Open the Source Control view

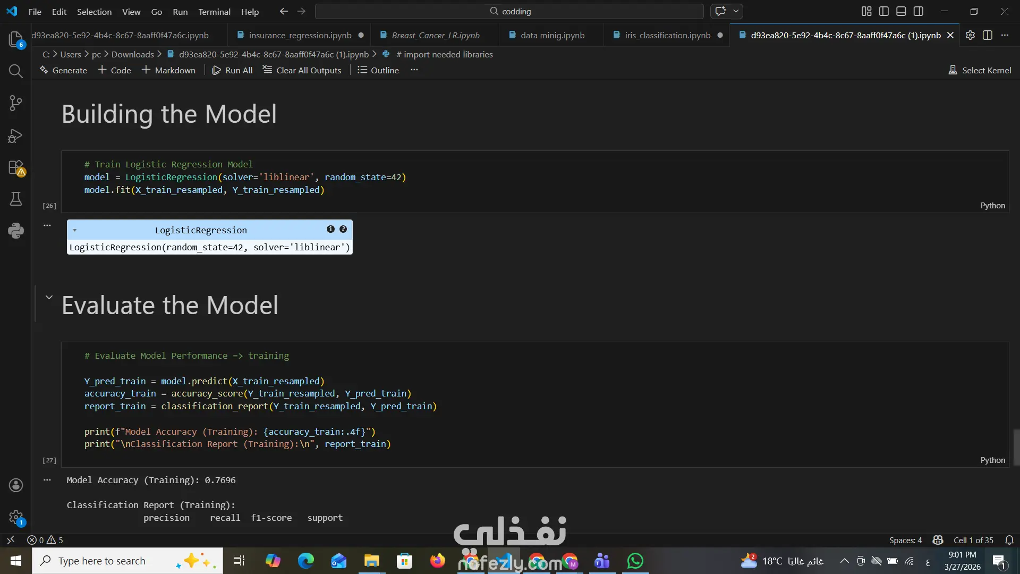click(x=15, y=103)
